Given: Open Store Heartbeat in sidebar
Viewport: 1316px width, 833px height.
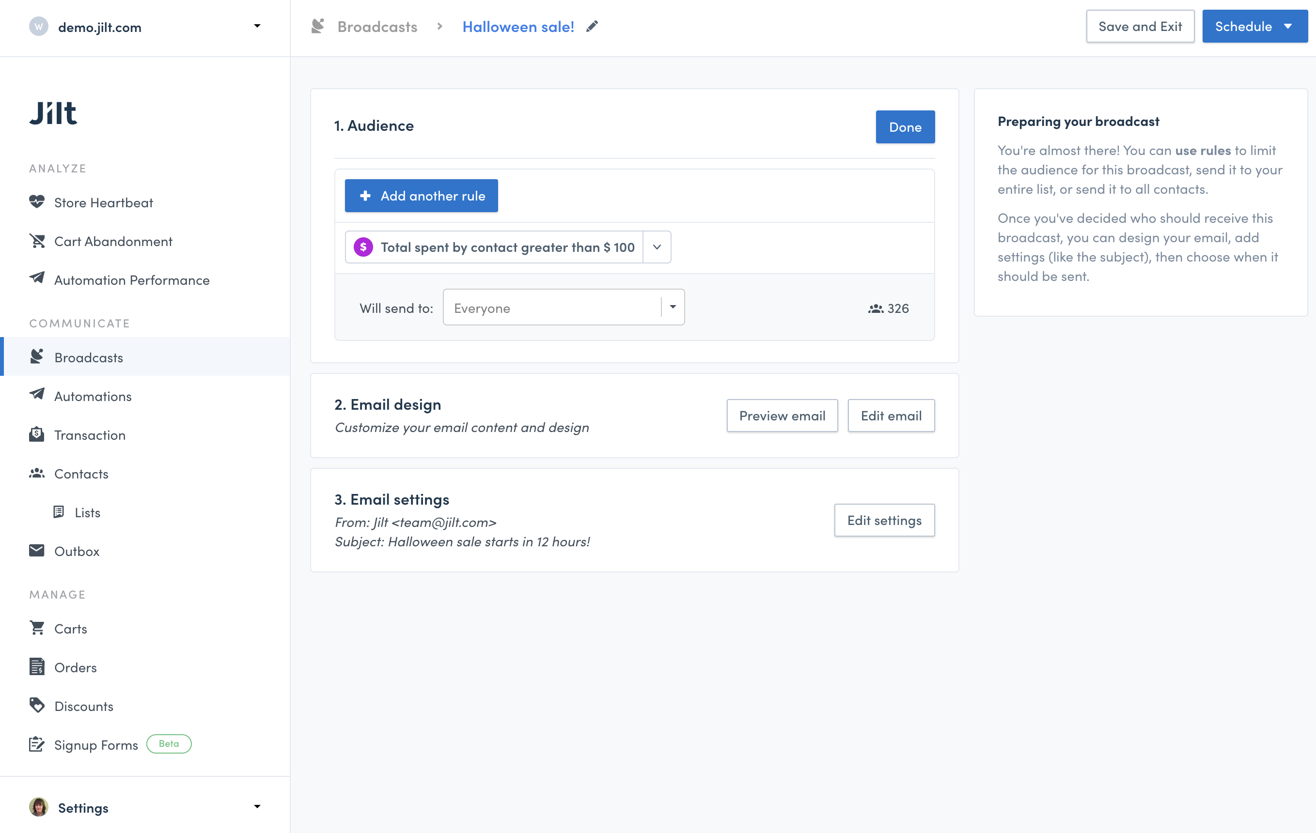Looking at the screenshot, I should pos(103,202).
